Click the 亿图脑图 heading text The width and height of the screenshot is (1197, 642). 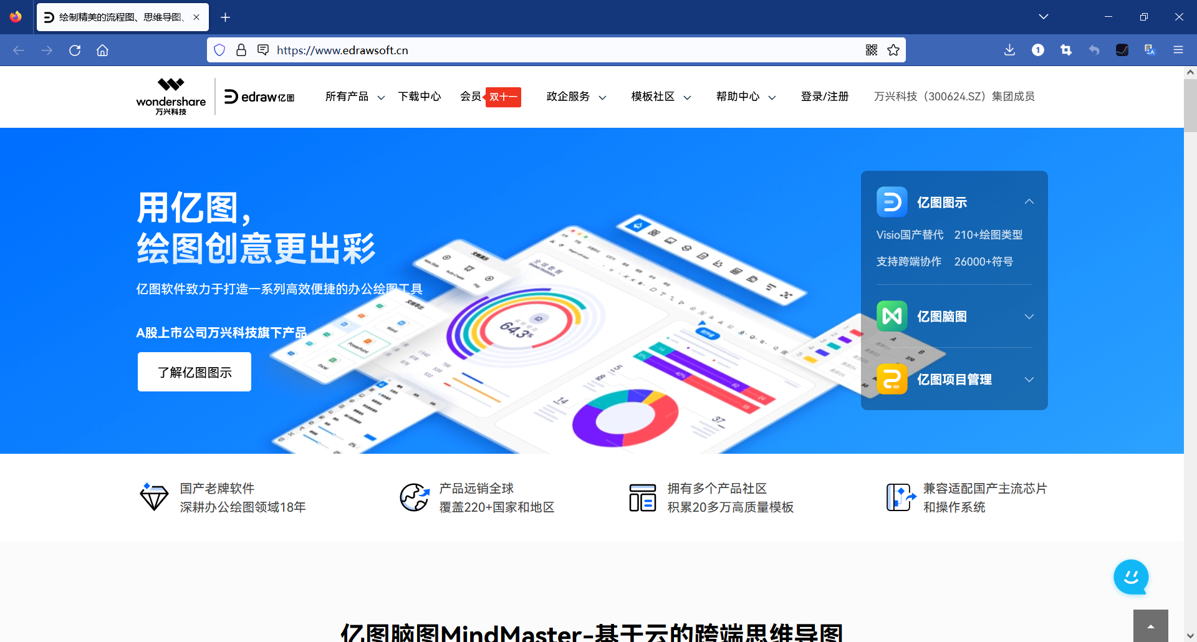point(942,317)
